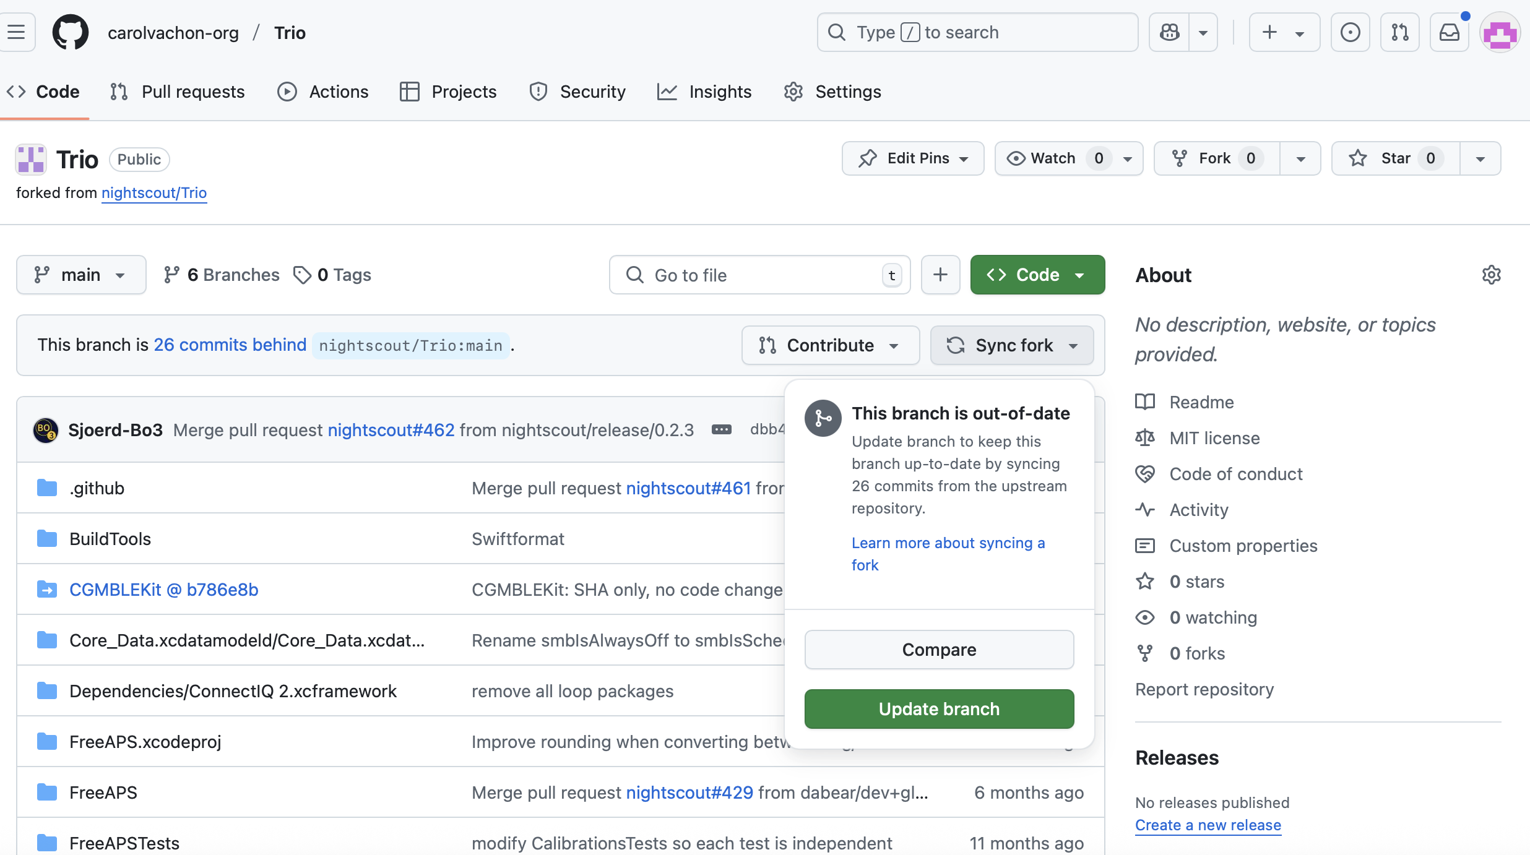Expand the Fork options arrow
The image size is (1530, 855).
[x=1300, y=158]
